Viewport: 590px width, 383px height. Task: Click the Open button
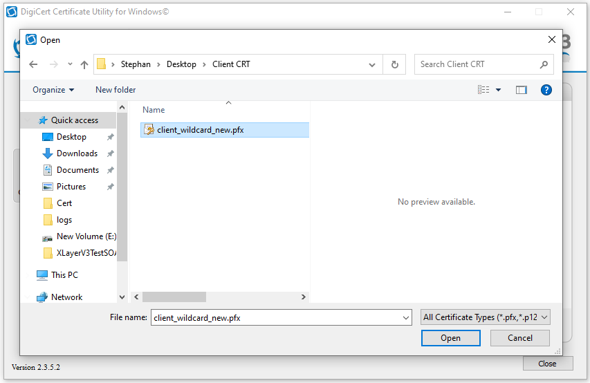click(450, 338)
